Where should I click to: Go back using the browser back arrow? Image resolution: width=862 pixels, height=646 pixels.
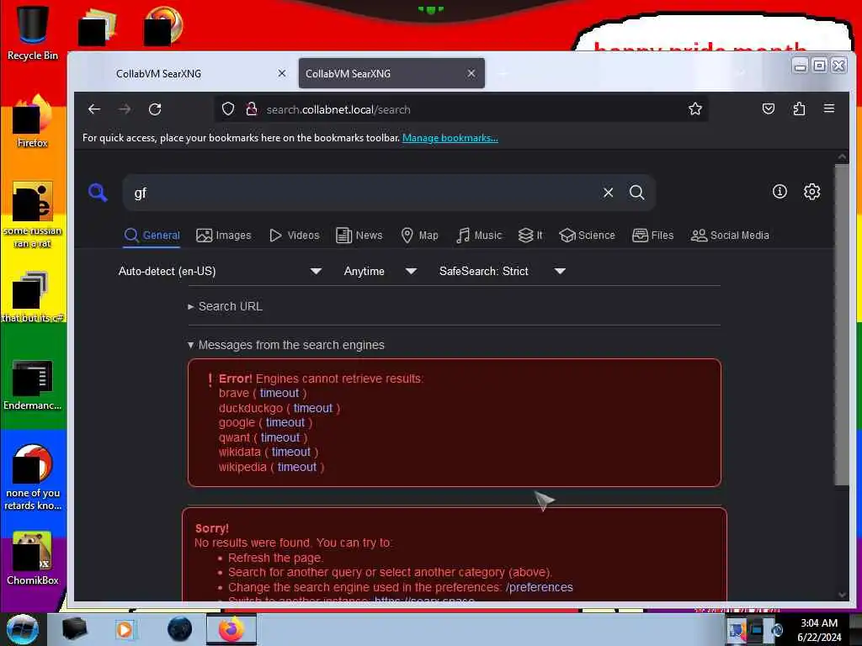click(x=94, y=109)
